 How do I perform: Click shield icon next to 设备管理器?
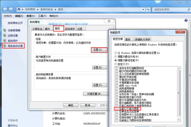pos(5,30)
